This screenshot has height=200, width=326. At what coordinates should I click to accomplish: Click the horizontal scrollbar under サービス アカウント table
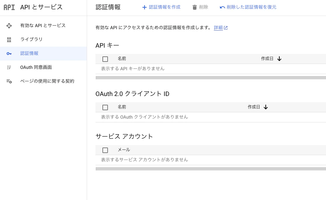211,169
